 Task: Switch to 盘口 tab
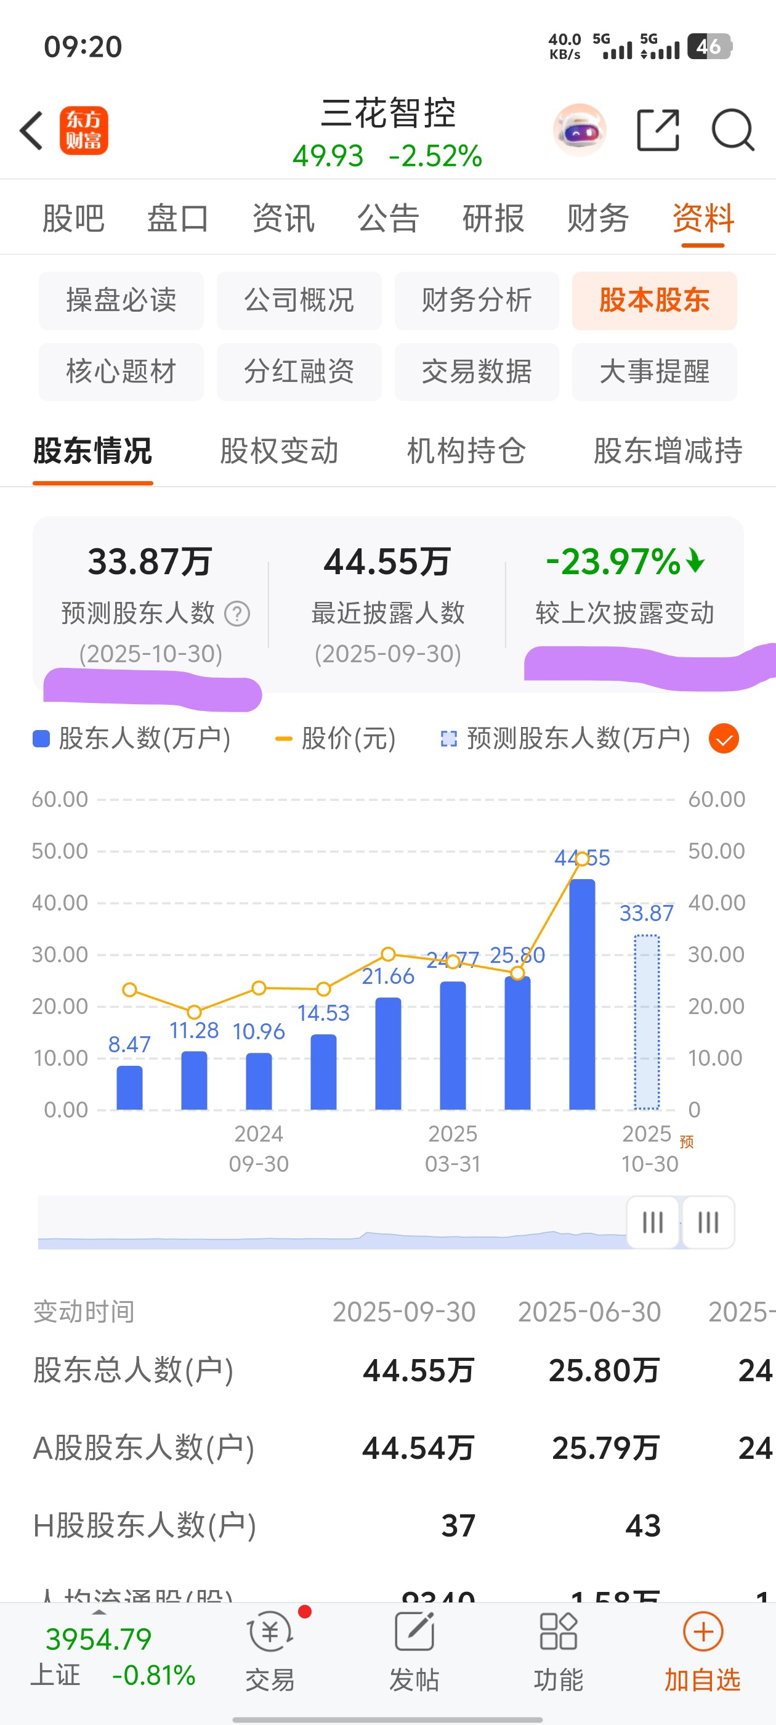177,218
